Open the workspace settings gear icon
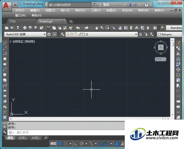The image size is (184, 149). click(x=49, y=34)
